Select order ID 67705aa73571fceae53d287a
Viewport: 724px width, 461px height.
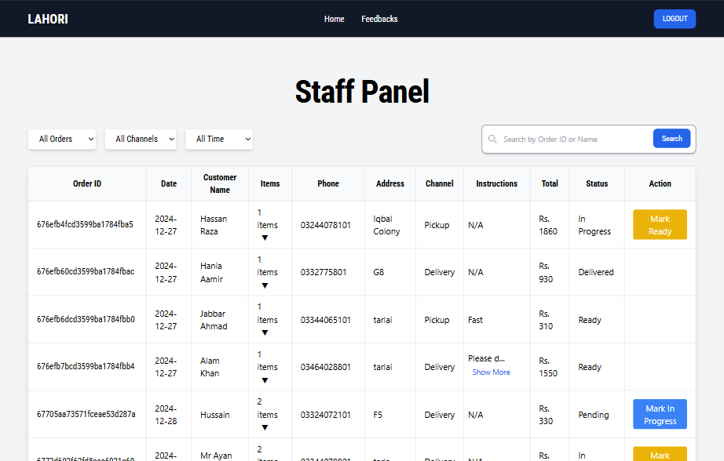86,414
